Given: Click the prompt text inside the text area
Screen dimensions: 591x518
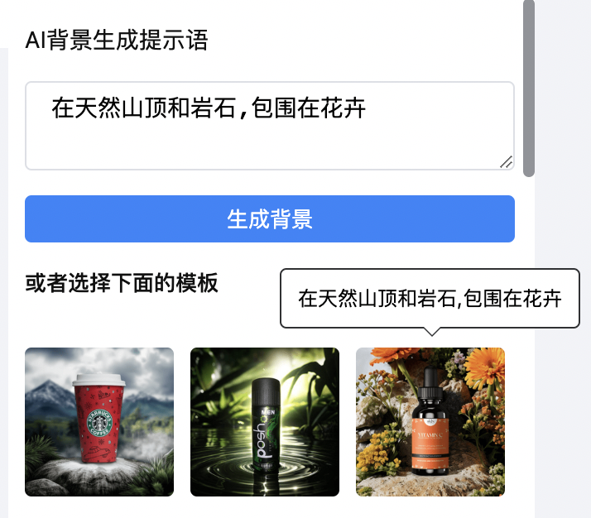Looking at the screenshot, I should coord(209,108).
